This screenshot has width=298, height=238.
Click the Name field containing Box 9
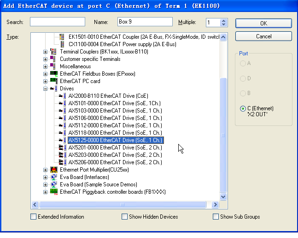[145, 22]
